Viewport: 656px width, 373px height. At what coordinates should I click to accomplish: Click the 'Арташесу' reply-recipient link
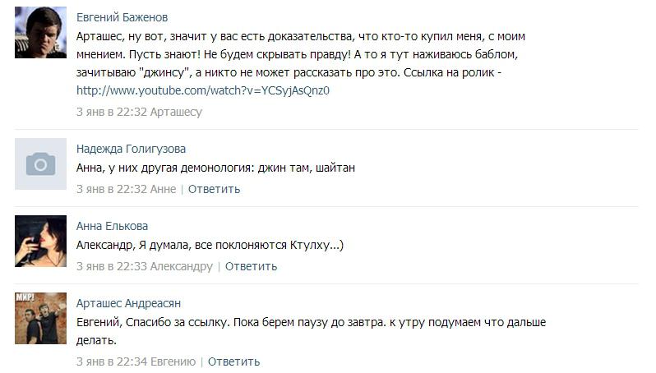point(176,112)
